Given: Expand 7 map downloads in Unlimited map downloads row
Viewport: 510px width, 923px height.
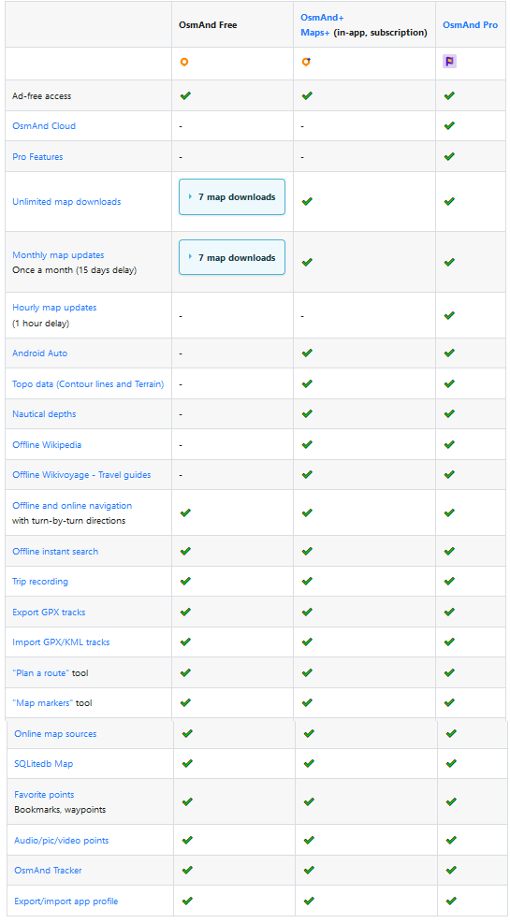Looking at the screenshot, I should tap(232, 197).
